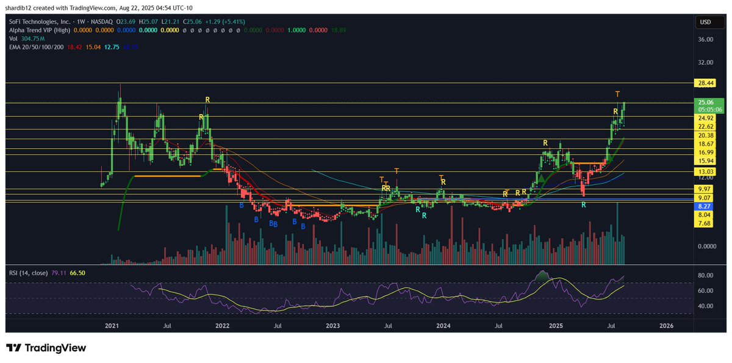The height and width of the screenshot is (363, 732).
Task: Click the Vol indicator label
Action: [x=14, y=39]
